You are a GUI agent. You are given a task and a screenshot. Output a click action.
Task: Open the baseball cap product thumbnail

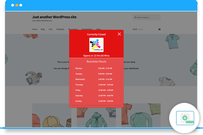pyautogui.click(x=52, y=115)
